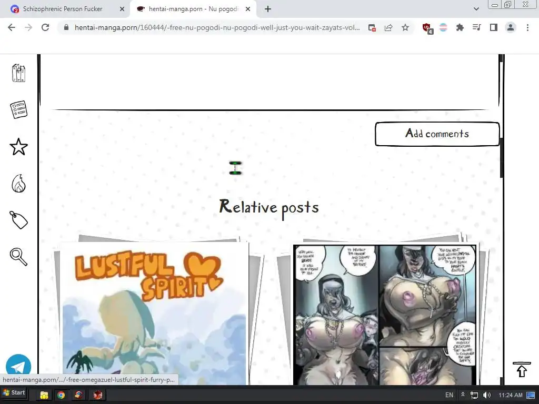
Task: Open the second relative post thumbnail
Action: tap(385, 315)
